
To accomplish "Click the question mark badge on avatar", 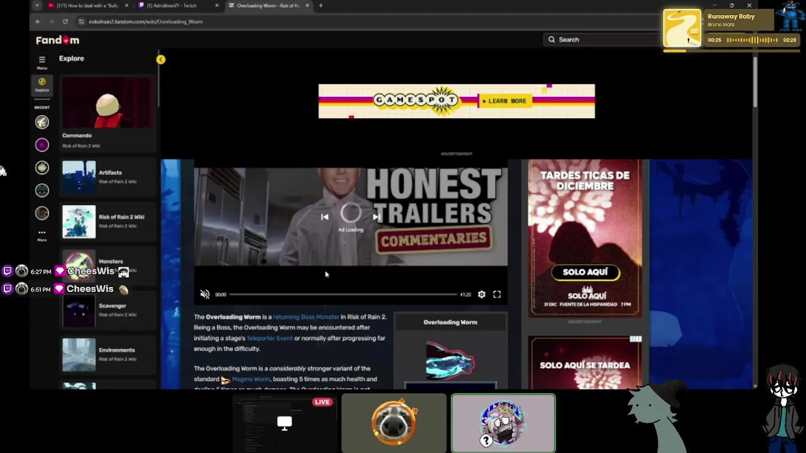I will (x=486, y=441).
